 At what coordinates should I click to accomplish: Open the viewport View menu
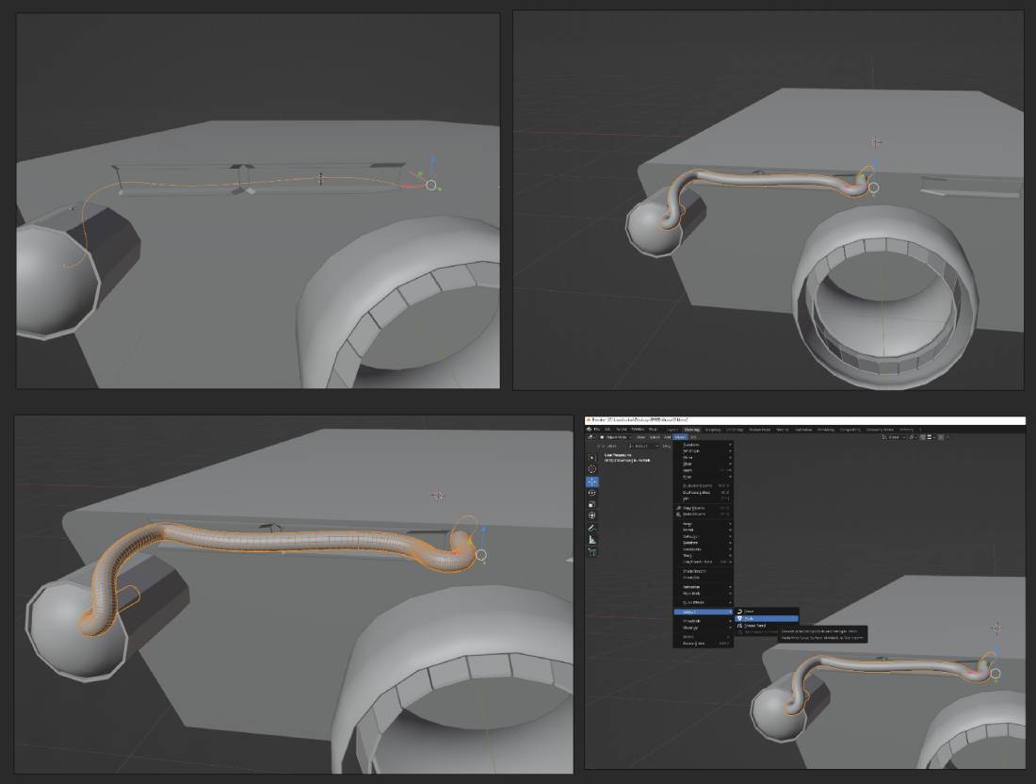click(640, 437)
